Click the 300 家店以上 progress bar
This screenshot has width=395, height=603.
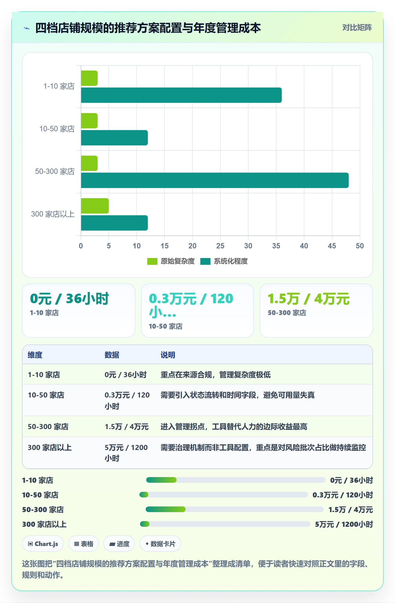tap(225, 524)
